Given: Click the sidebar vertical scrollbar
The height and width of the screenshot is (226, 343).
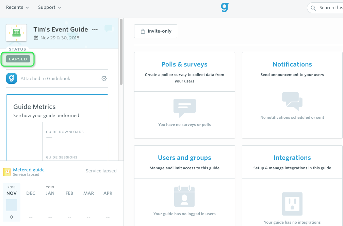Looking at the screenshot, I should (121, 52).
